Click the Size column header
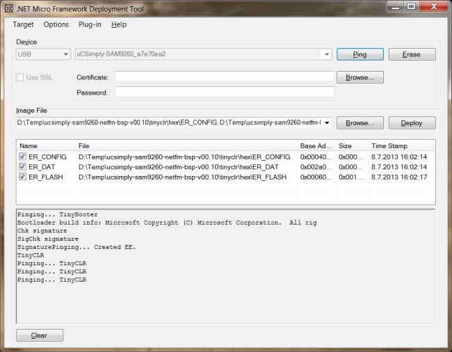Screen dimensions: 452x352 tap(352, 146)
